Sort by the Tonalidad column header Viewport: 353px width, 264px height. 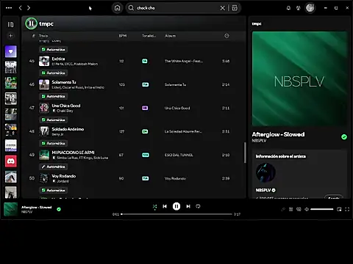click(149, 36)
